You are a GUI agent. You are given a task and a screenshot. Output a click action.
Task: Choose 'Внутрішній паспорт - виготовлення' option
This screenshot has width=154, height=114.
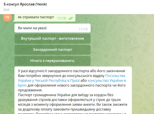(52, 39)
